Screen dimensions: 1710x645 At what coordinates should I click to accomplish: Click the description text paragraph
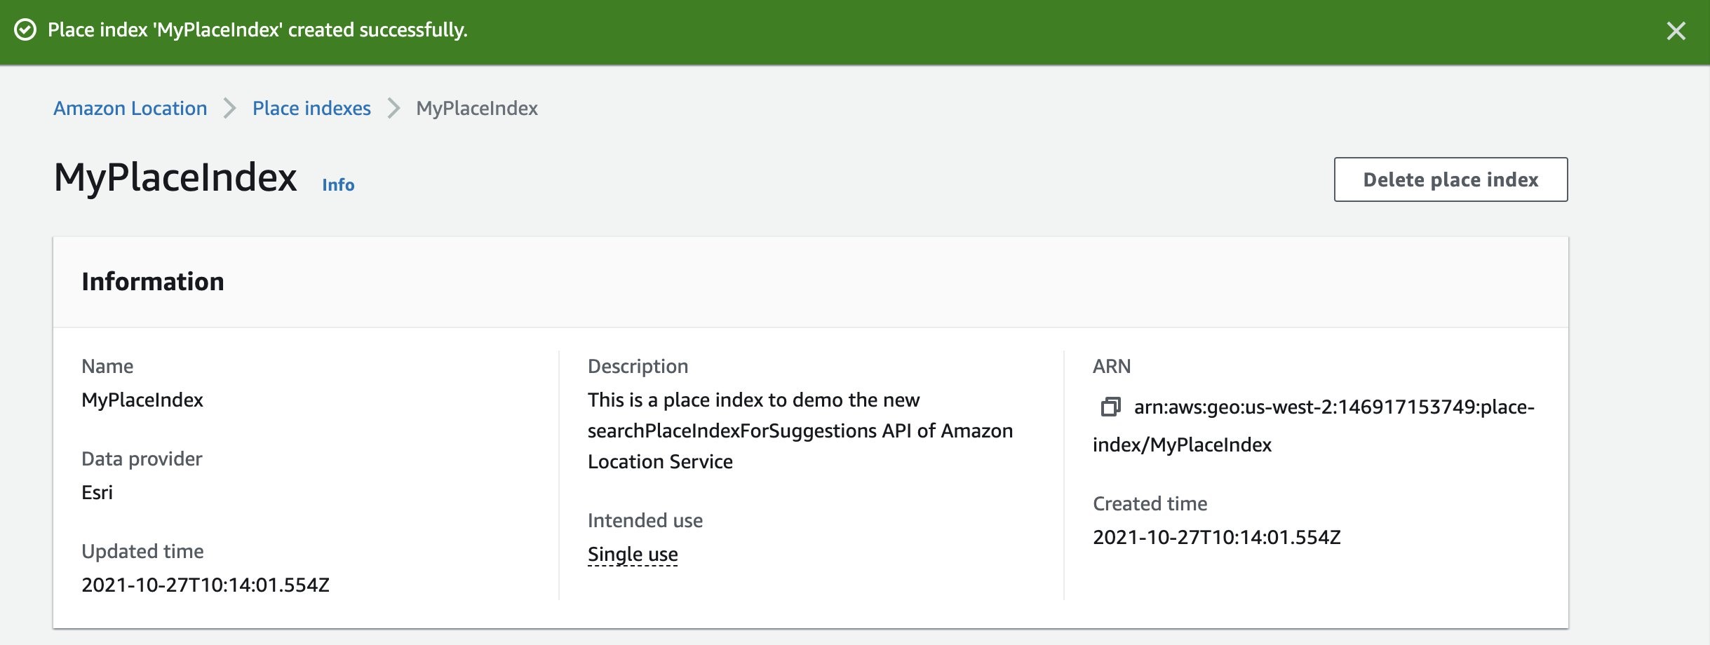pyautogui.click(x=800, y=430)
